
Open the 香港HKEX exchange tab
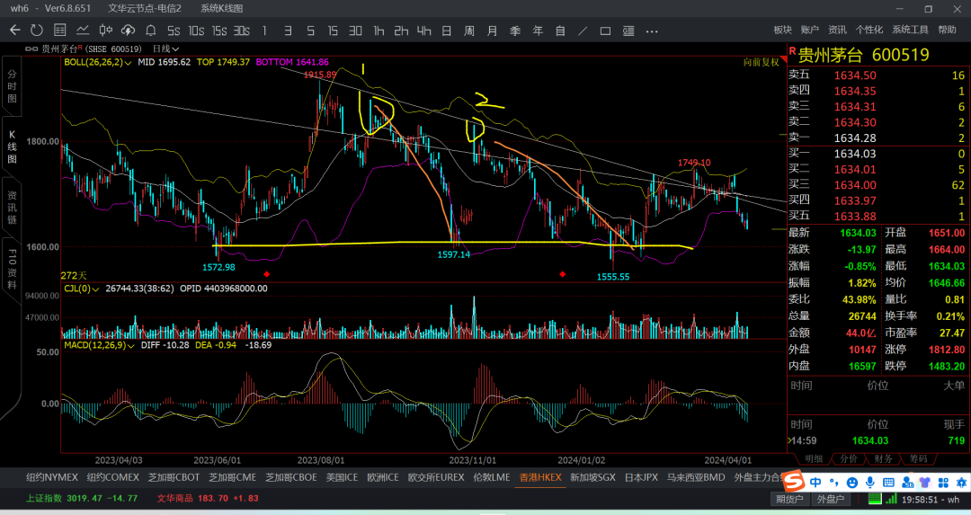coord(540,477)
